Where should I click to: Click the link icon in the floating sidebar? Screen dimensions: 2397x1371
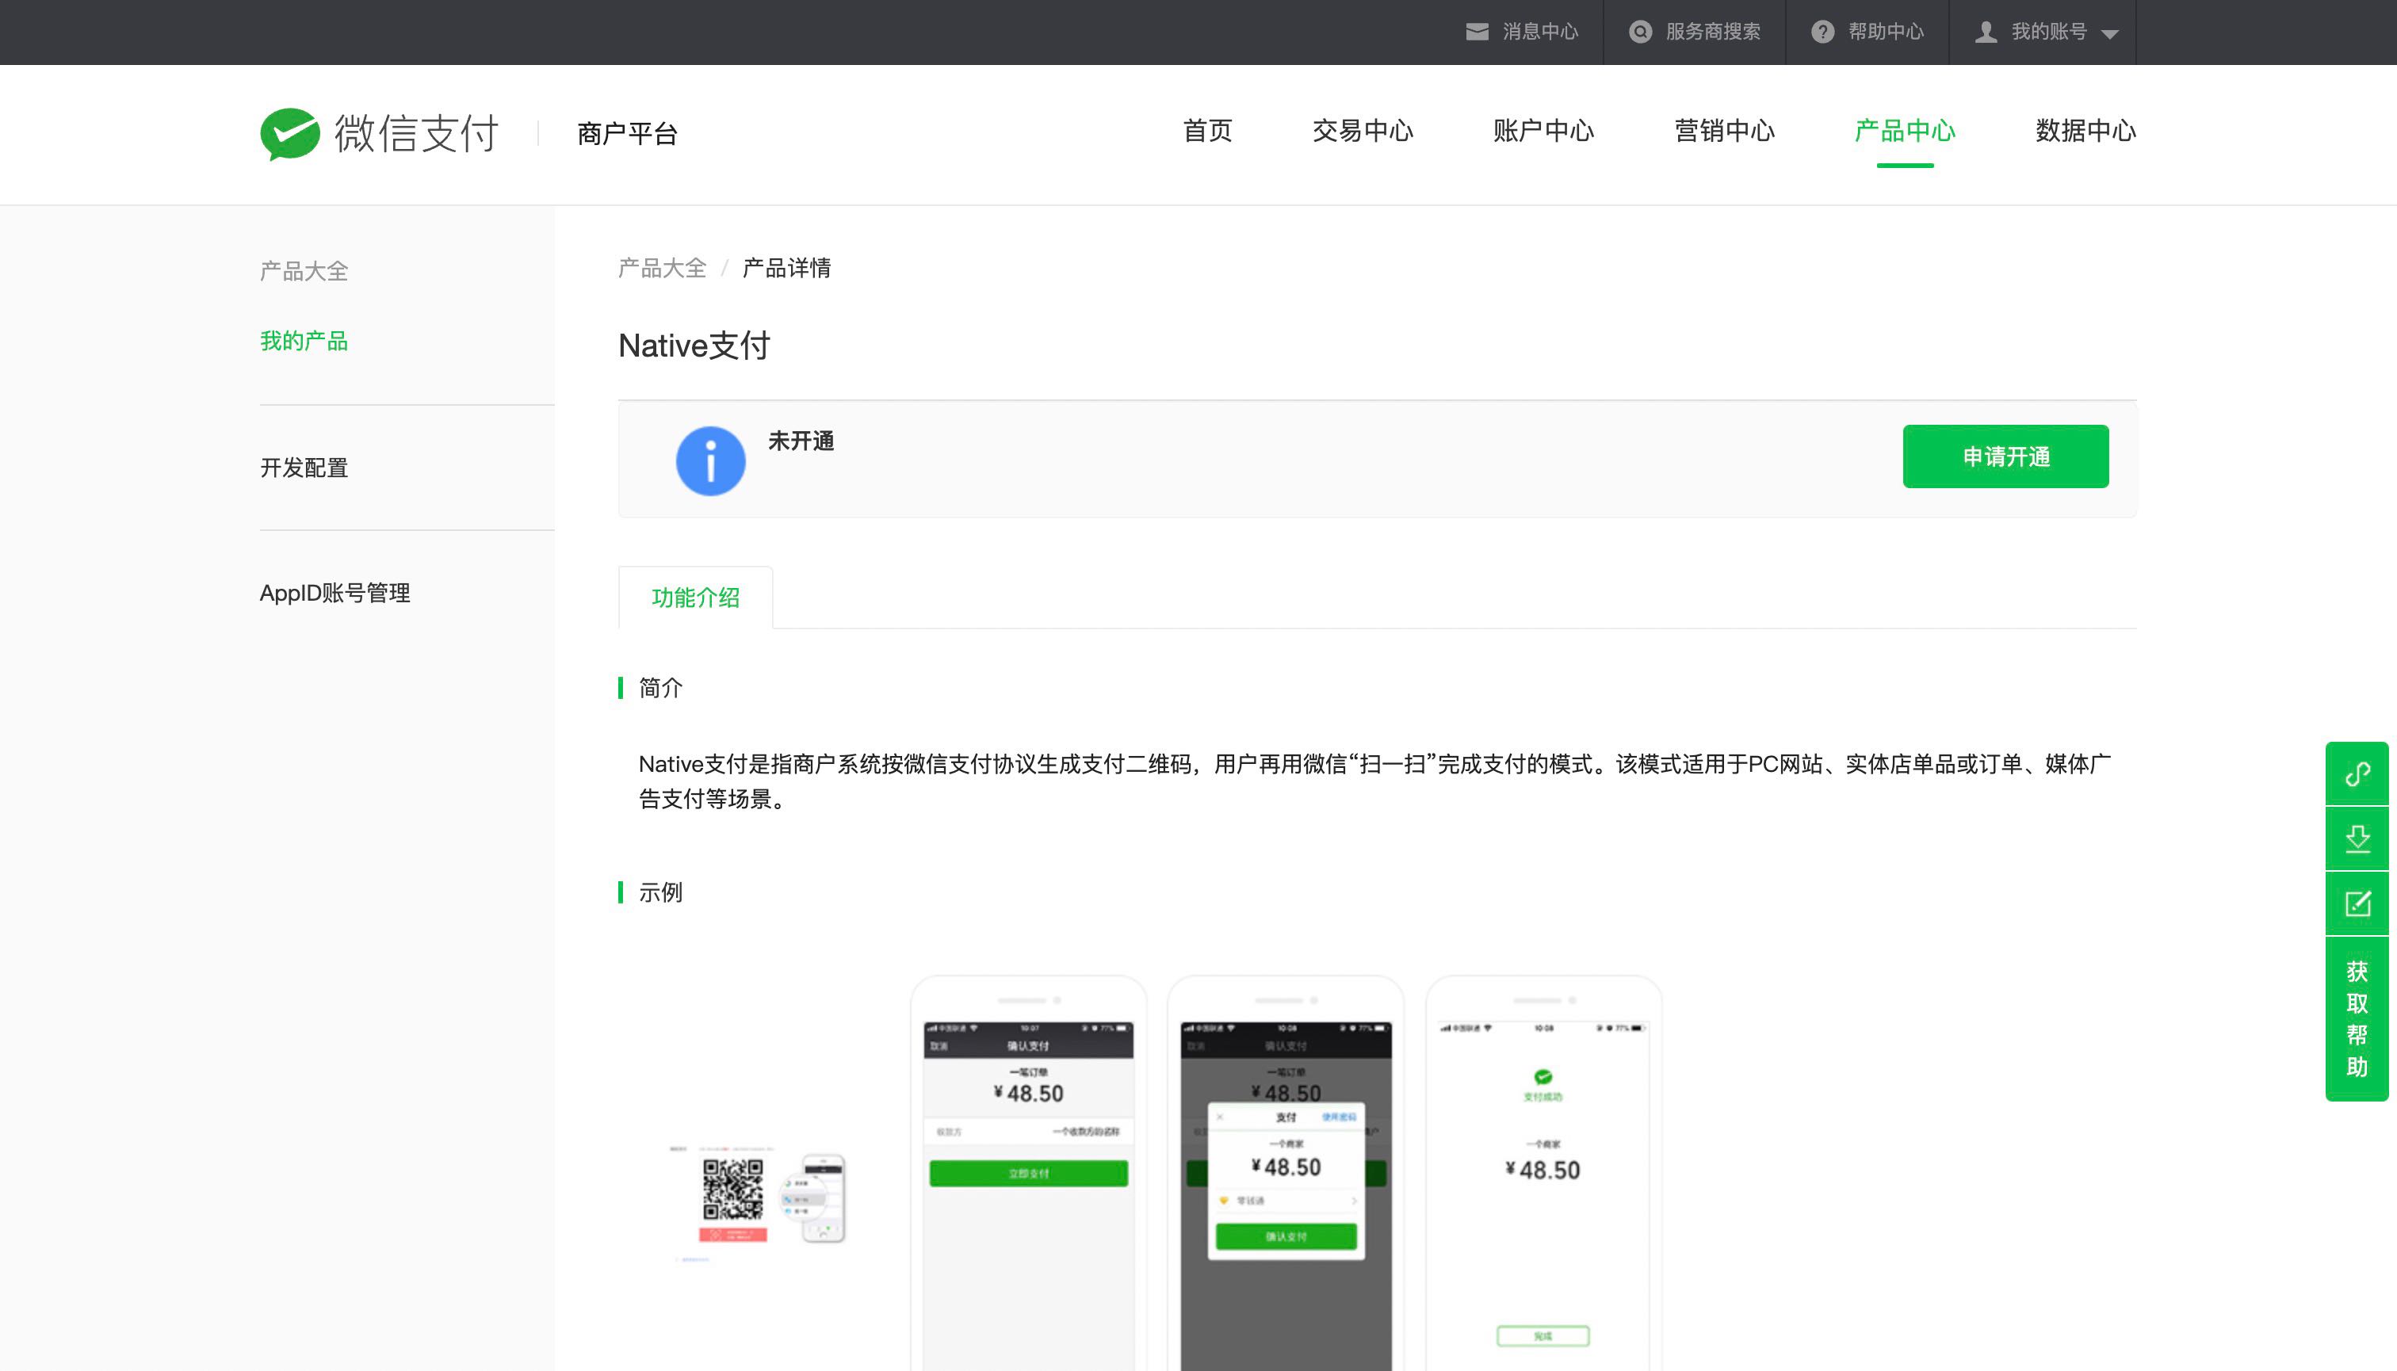pos(2357,774)
